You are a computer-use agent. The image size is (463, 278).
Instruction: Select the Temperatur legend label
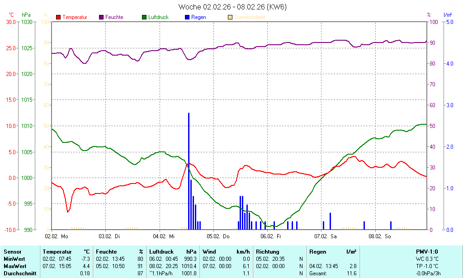point(75,17)
